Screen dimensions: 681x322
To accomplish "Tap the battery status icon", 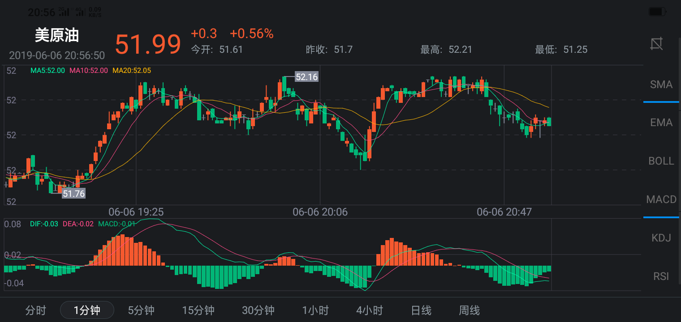I will coord(658,12).
